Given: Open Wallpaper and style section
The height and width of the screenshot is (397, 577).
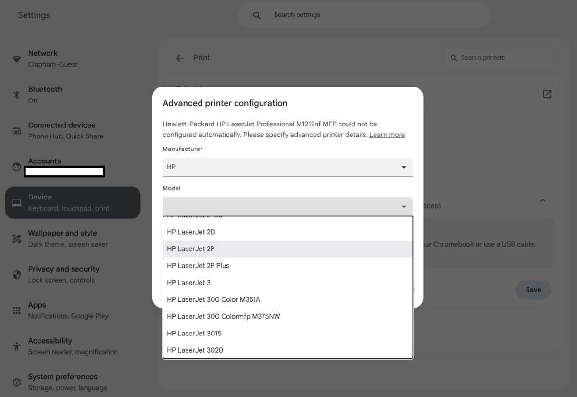Looking at the screenshot, I should click(x=73, y=238).
